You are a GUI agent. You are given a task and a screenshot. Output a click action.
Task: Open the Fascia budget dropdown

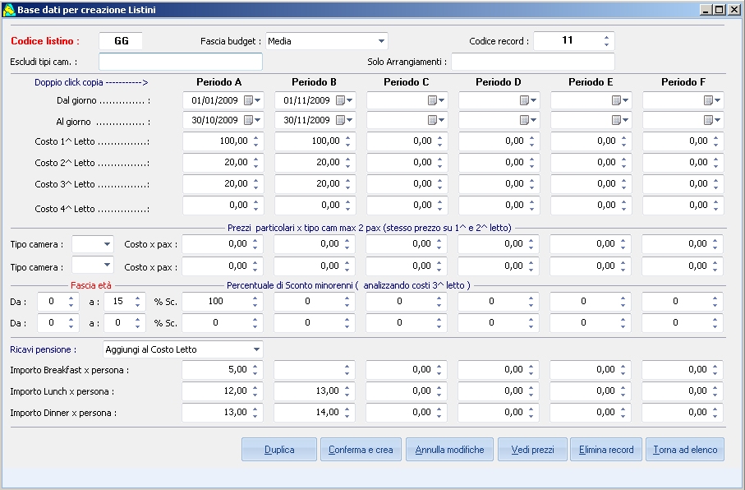click(x=381, y=41)
